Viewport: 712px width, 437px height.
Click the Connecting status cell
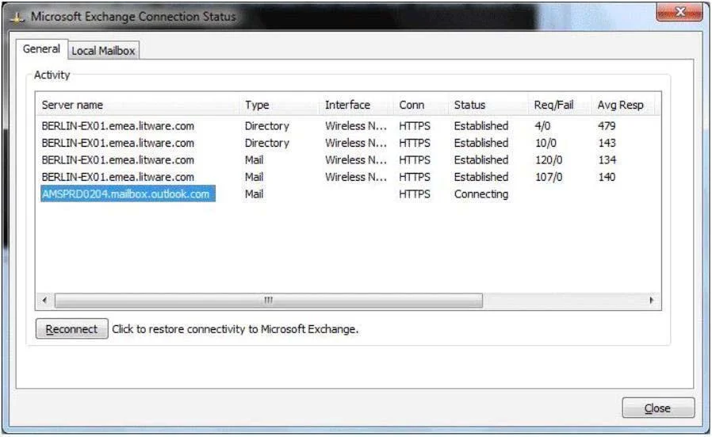coord(481,194)
